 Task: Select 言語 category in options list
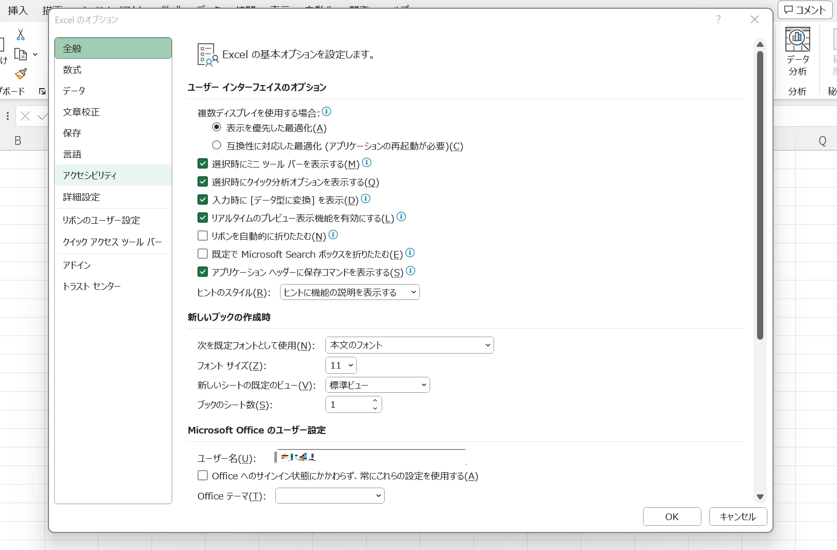point(113,154)
